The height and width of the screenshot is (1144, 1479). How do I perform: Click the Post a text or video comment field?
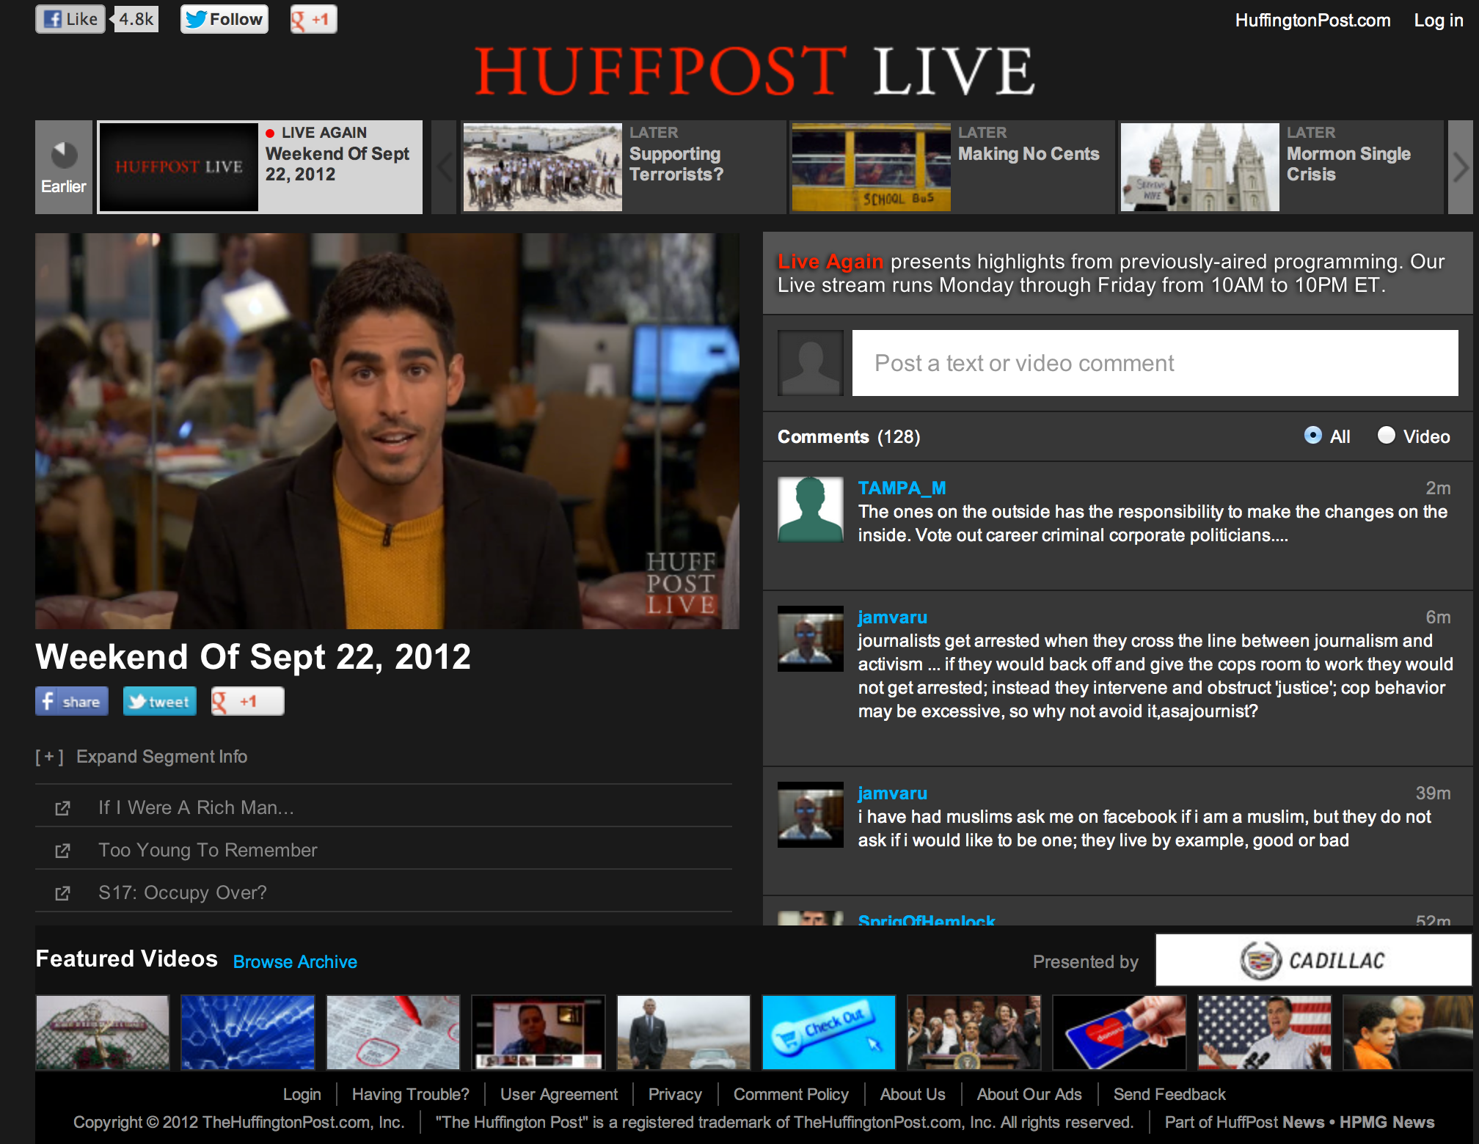click(x=1155, y=363)
